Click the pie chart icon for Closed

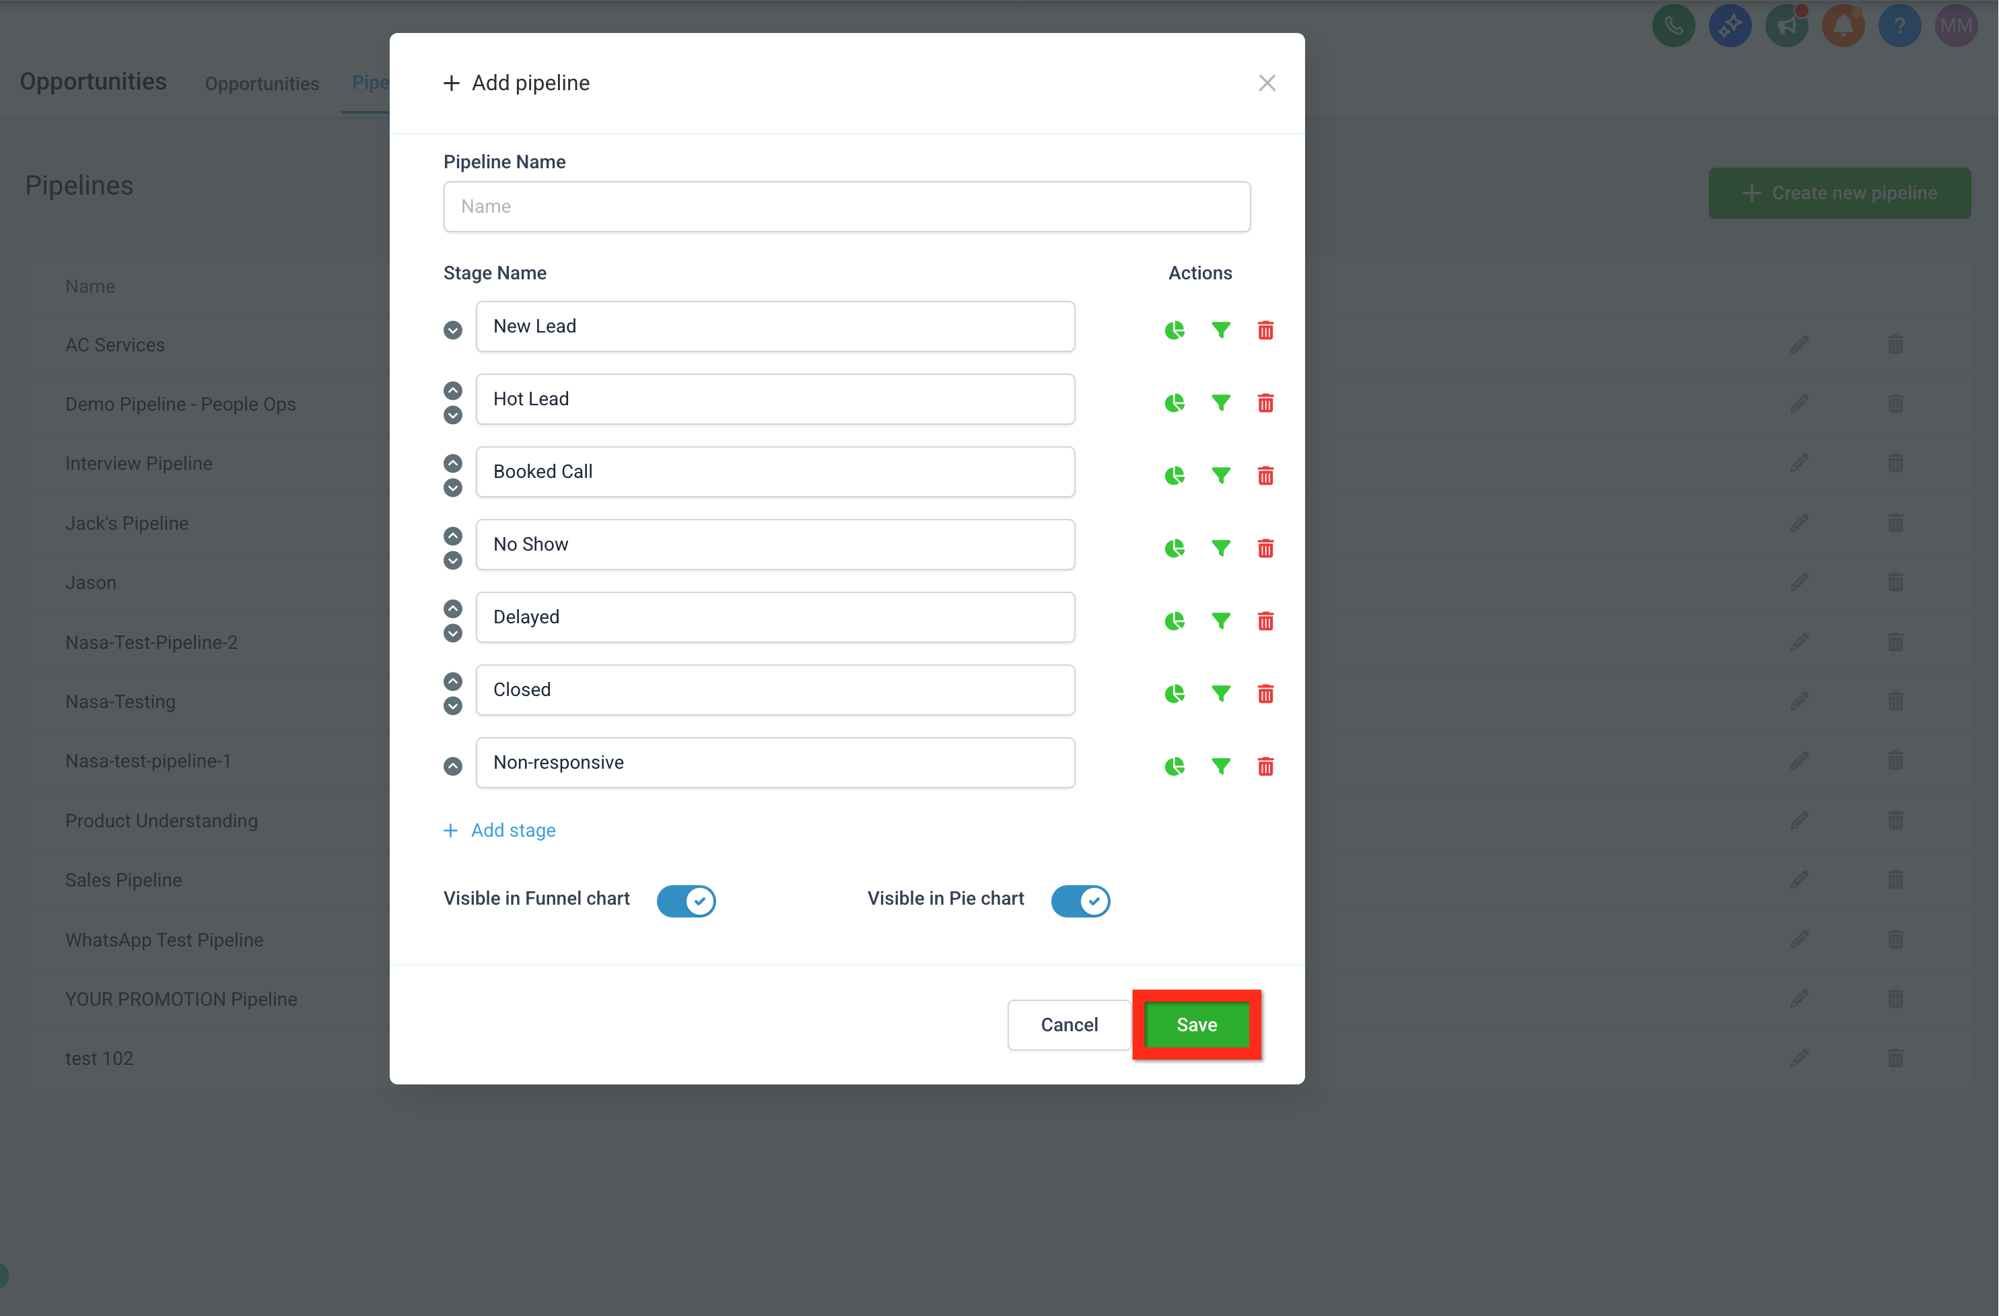(1174, 694)
